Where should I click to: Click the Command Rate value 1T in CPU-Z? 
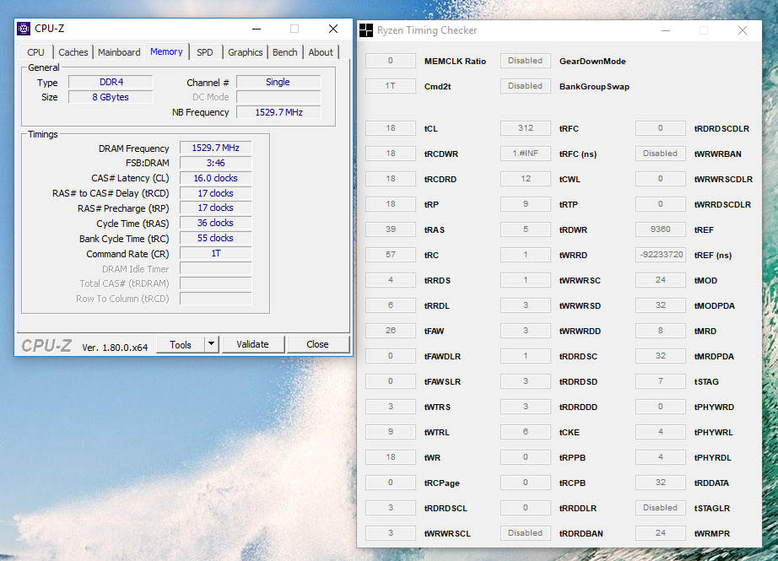[x=215, y=253]
